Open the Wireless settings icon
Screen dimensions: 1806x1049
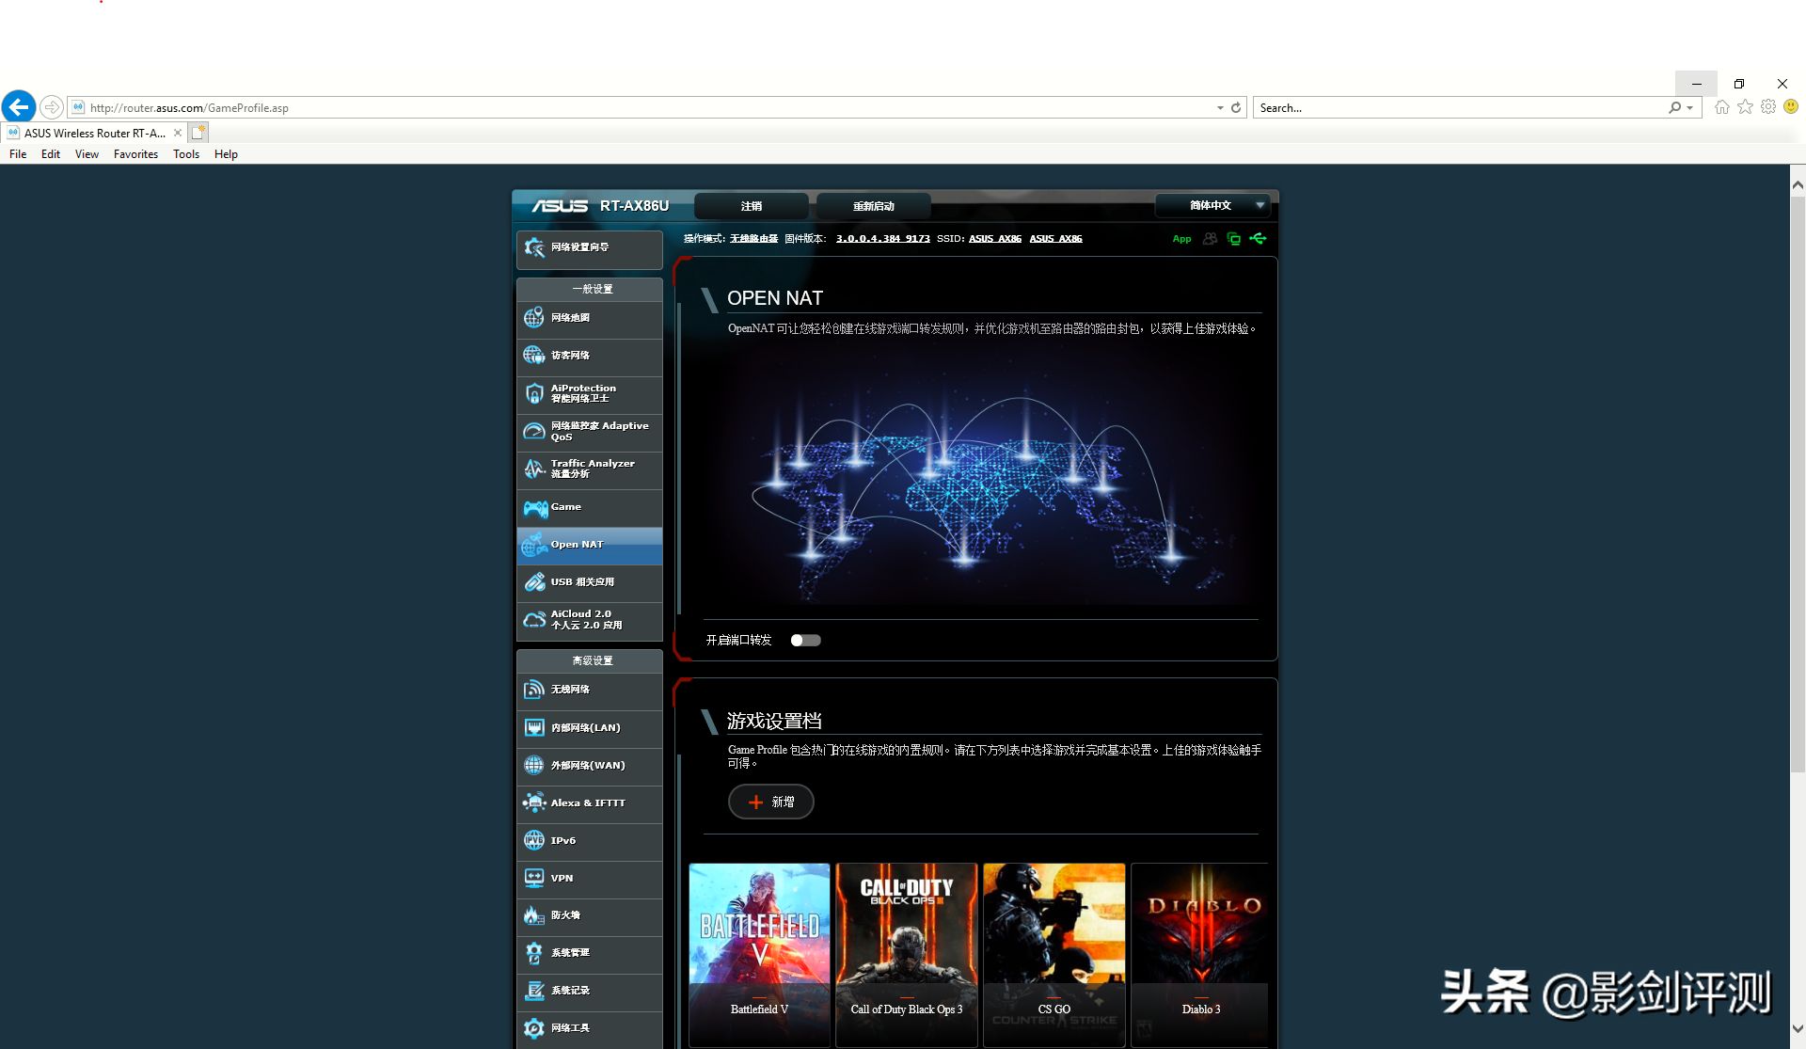534,690
